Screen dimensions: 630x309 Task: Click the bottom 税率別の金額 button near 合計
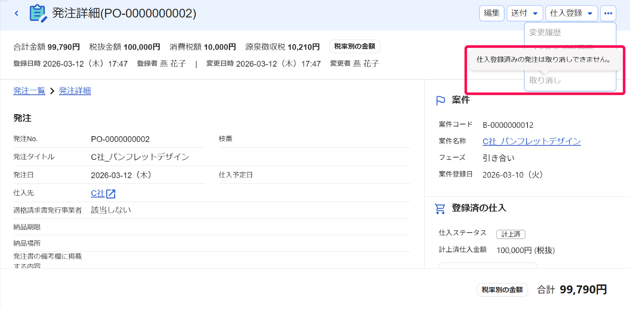[x=502, y=290]
